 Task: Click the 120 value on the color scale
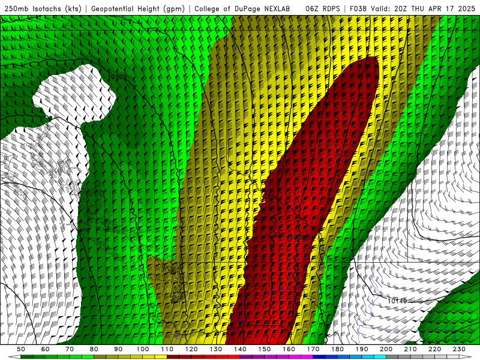pyautogui.click(x=191, y=349)
